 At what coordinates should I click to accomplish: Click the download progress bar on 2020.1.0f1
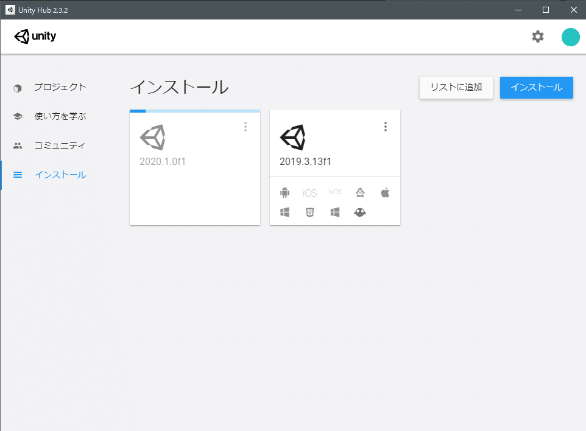[x=195, y=111]
